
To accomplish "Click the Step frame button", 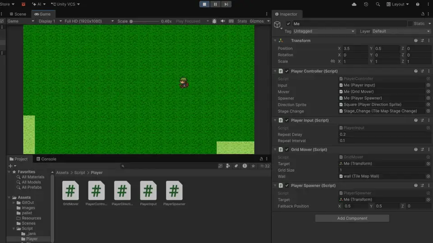I will 226,4.
